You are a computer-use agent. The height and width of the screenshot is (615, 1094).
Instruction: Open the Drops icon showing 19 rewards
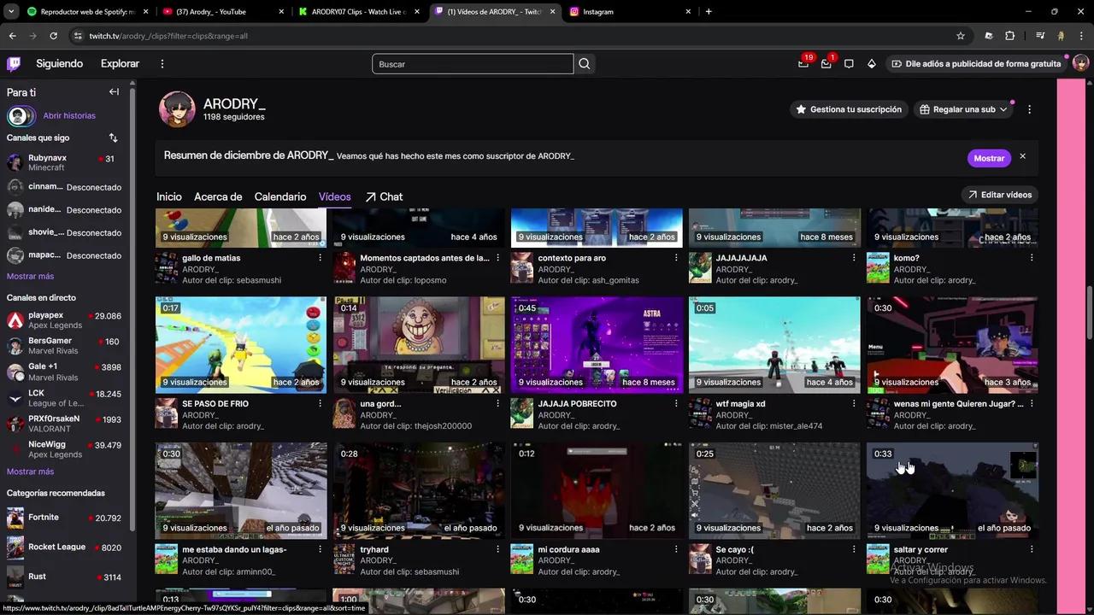point(803,63)
